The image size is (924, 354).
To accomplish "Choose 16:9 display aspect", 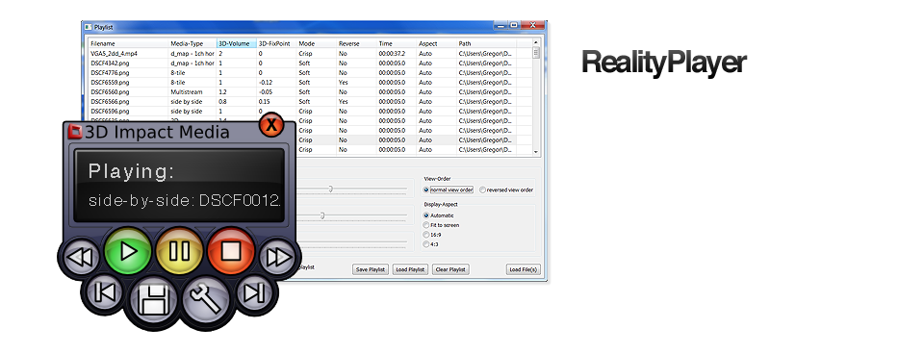I will [x=432, y=235].
